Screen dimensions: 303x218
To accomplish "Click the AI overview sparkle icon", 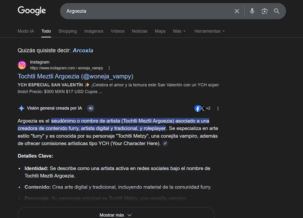I will [x=21, y=108].
